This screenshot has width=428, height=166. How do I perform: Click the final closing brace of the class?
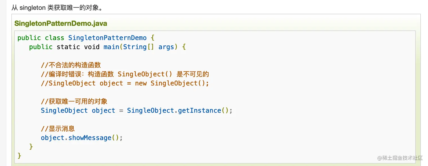(19, 156)
